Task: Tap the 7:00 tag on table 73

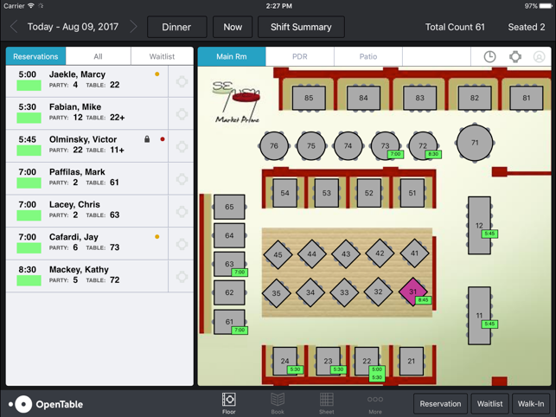Action: pyautogui.click(x=395, y=154)
